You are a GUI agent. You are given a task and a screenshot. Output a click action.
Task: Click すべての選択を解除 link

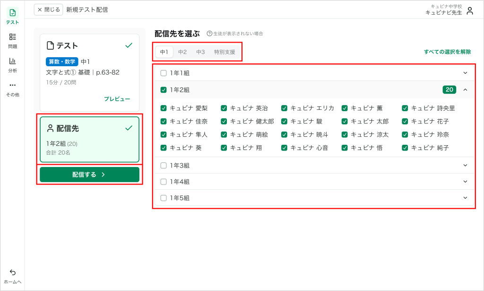point(447,52)
